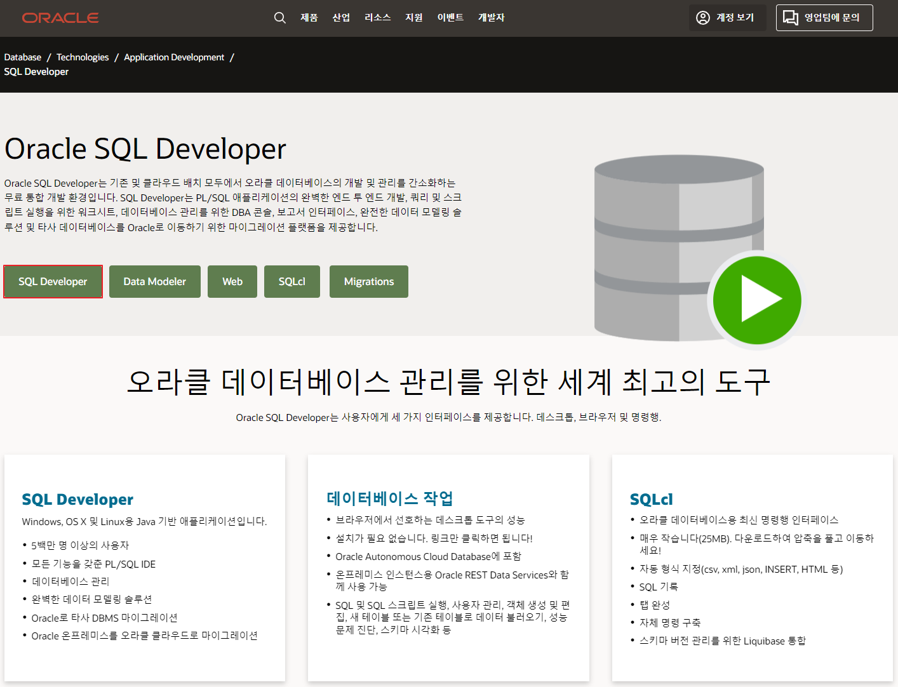Viewport: 898px width, 687px height.
Task: Go to Database breadcrumb
Action: click(x=23, y=57)
